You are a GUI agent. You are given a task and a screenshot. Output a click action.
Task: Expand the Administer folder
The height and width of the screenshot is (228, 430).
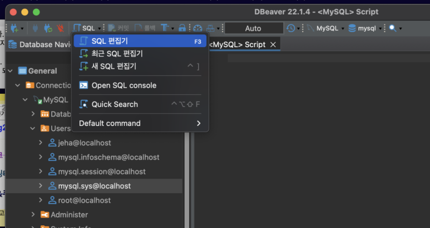click(33, 214)
